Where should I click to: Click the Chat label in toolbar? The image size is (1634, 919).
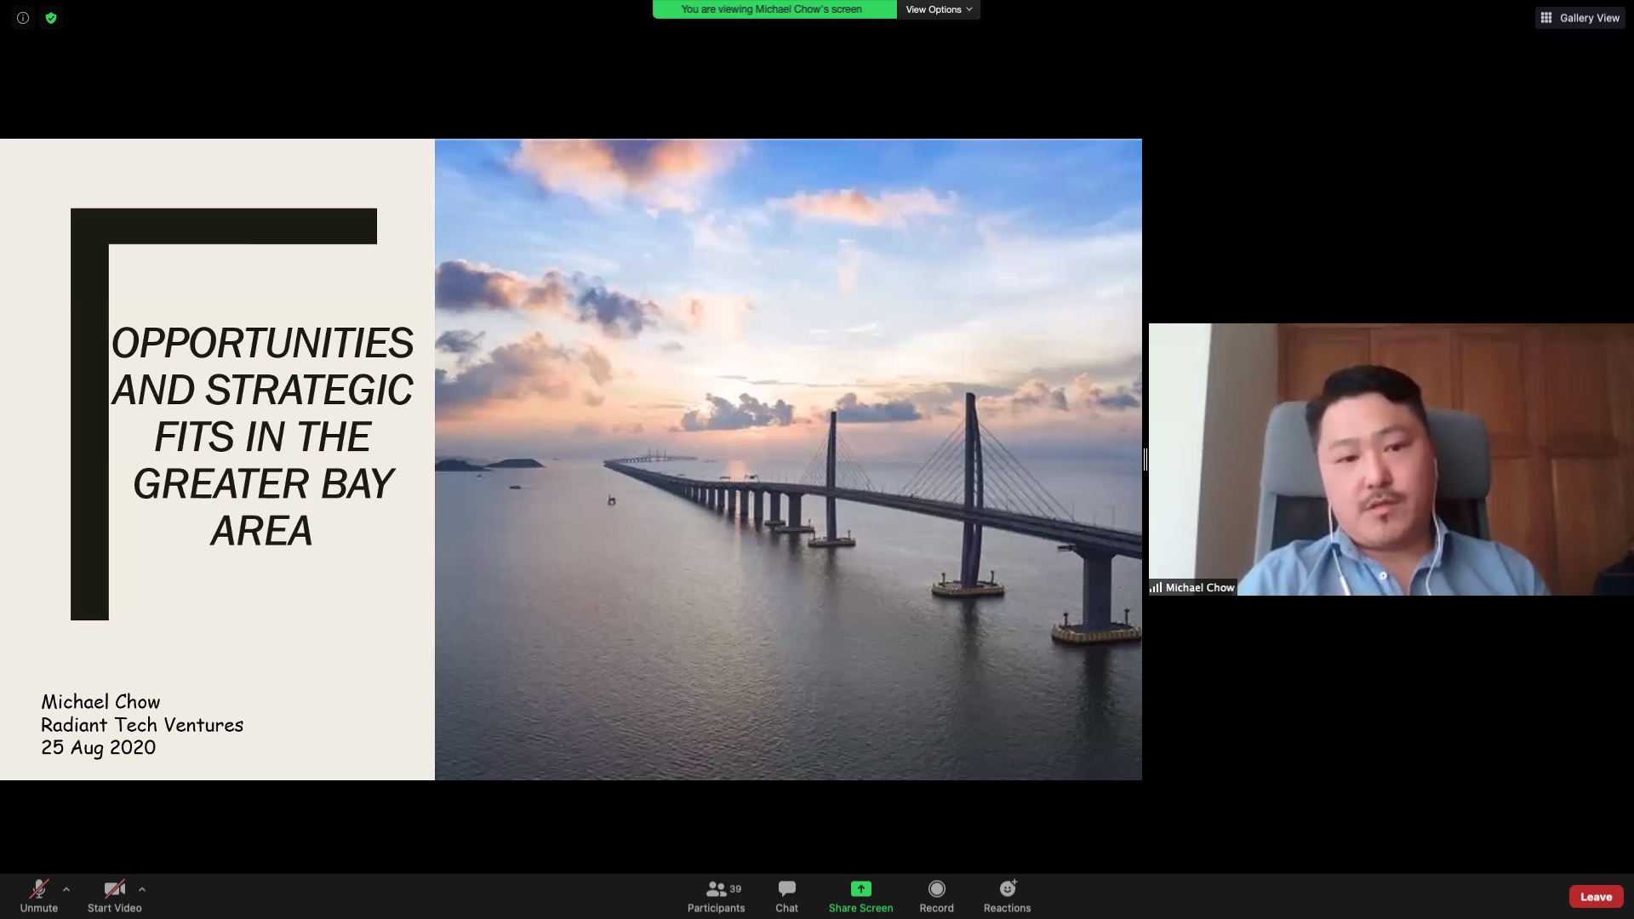pyautogui.click(x=786, y=908)
